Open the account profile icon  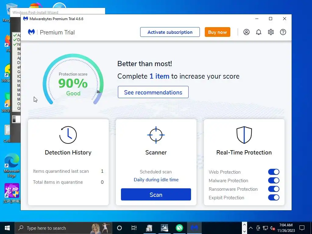[x=246, y=32]
